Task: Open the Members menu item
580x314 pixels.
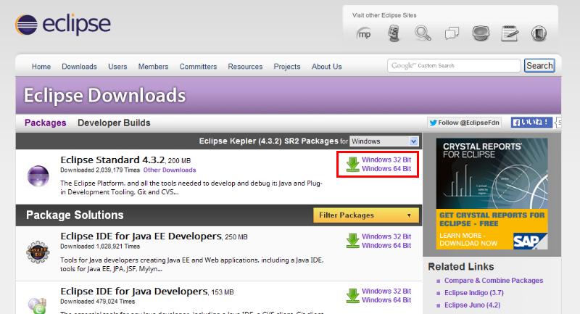Action: tap(153, 67)
